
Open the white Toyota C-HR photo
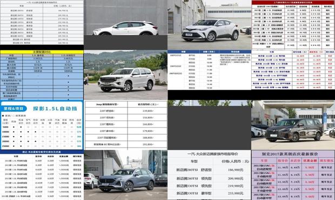210,25
